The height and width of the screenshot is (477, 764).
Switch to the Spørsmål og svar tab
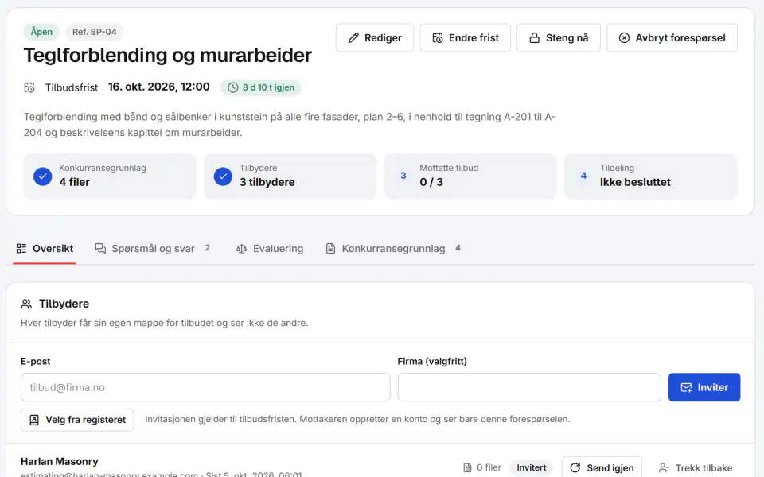(x=153, y=249)
